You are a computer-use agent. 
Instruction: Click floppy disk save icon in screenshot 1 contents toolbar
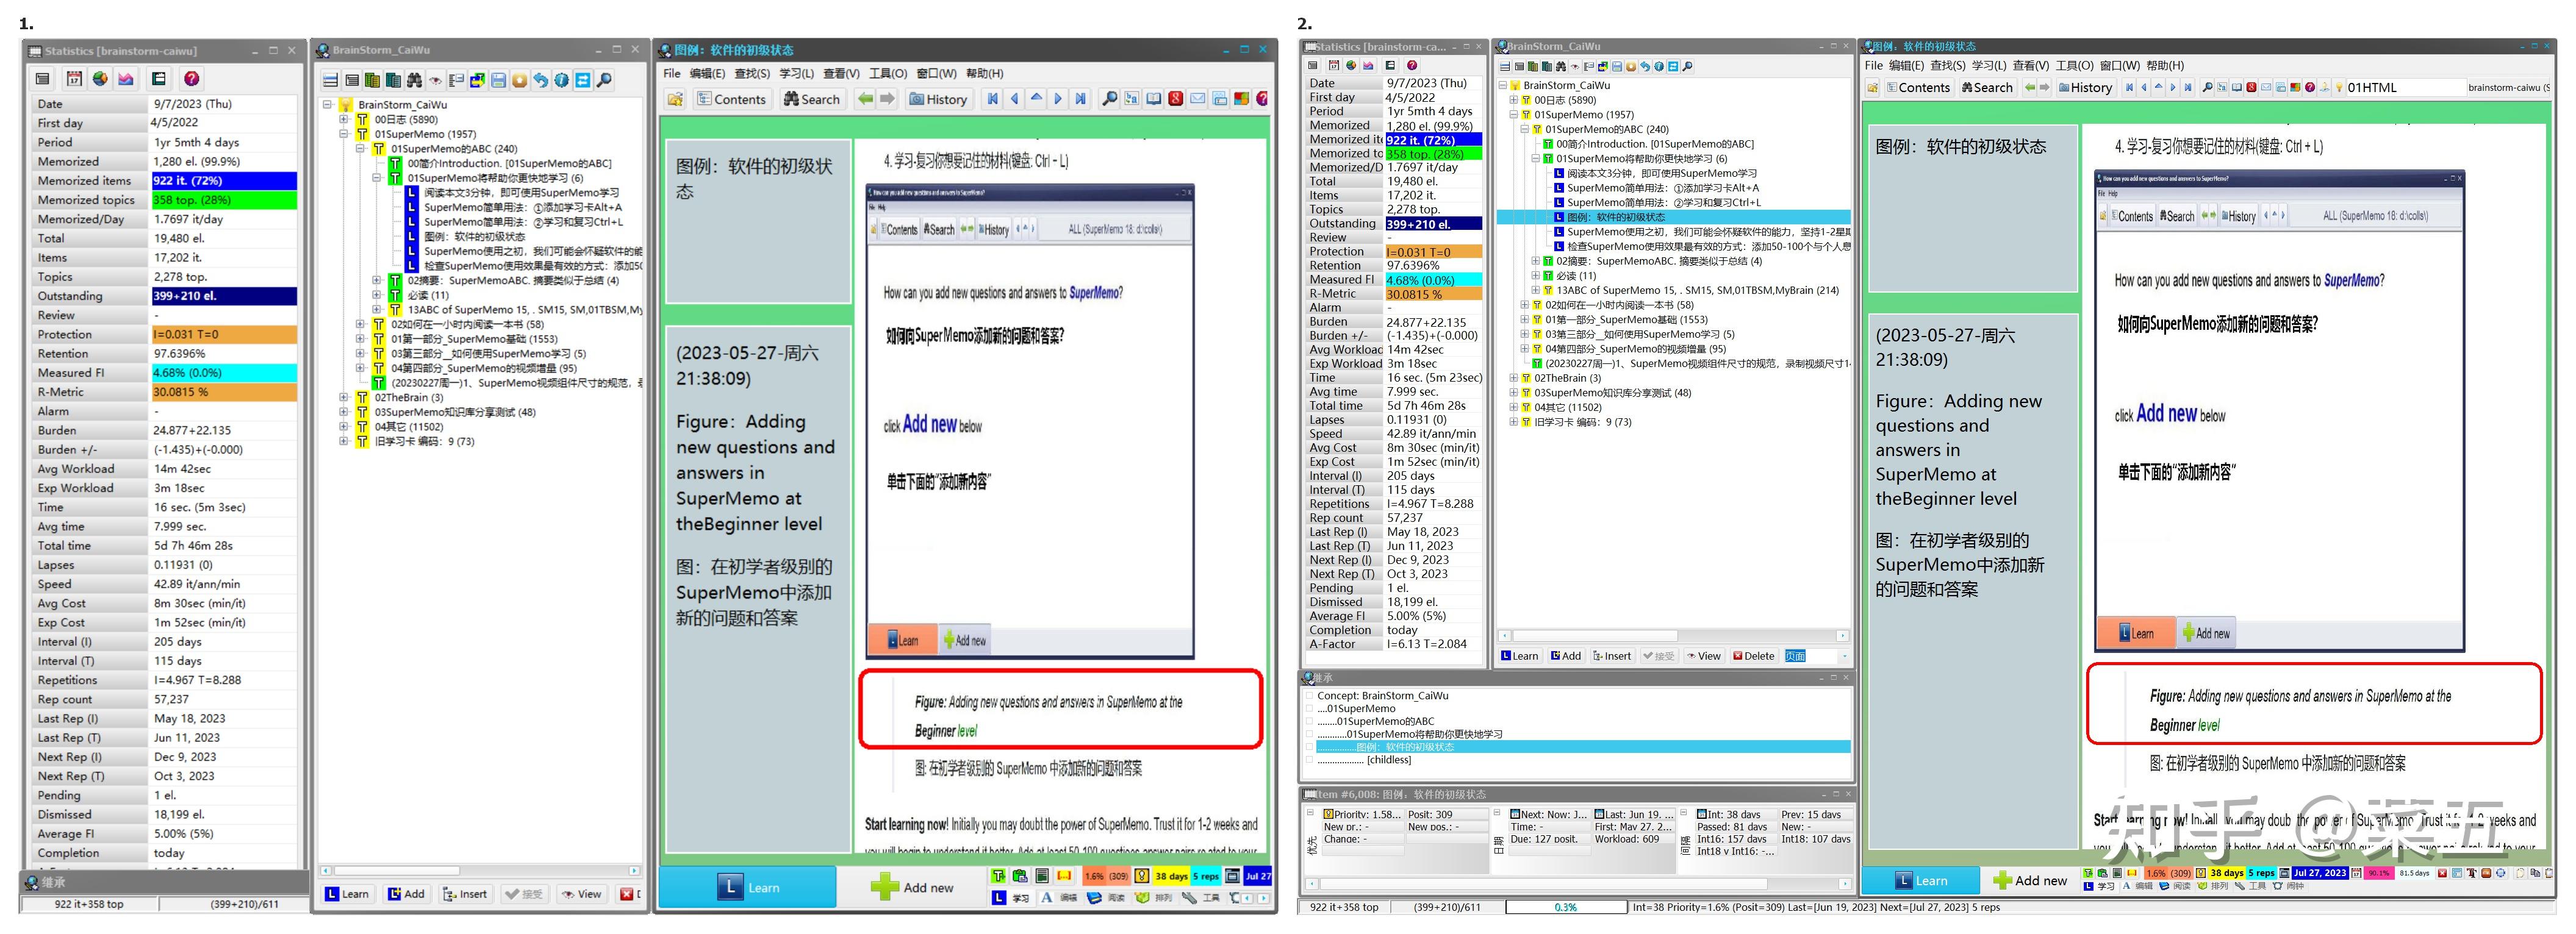click(498, 81)
